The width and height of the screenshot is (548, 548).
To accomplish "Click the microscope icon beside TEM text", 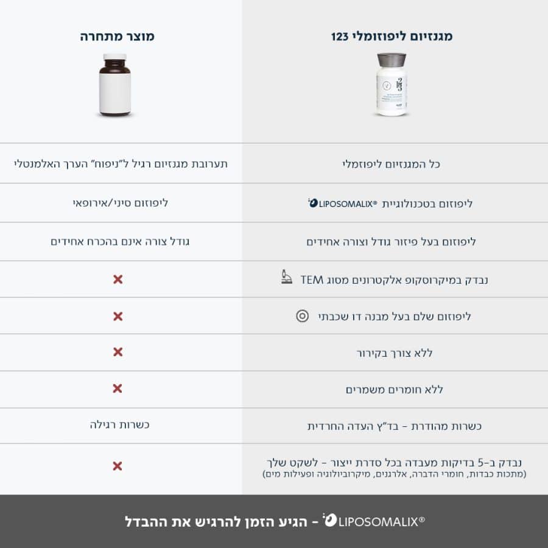I will [x=285, y=278].
